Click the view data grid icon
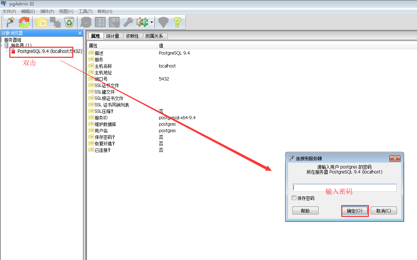 coord(100,22)
